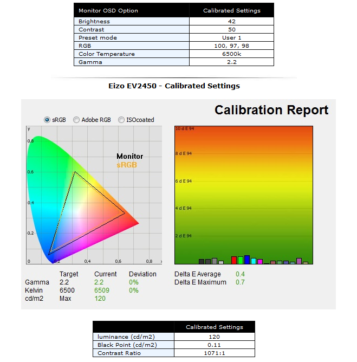Click the '8 d E 94' axis label

[184, 153]
